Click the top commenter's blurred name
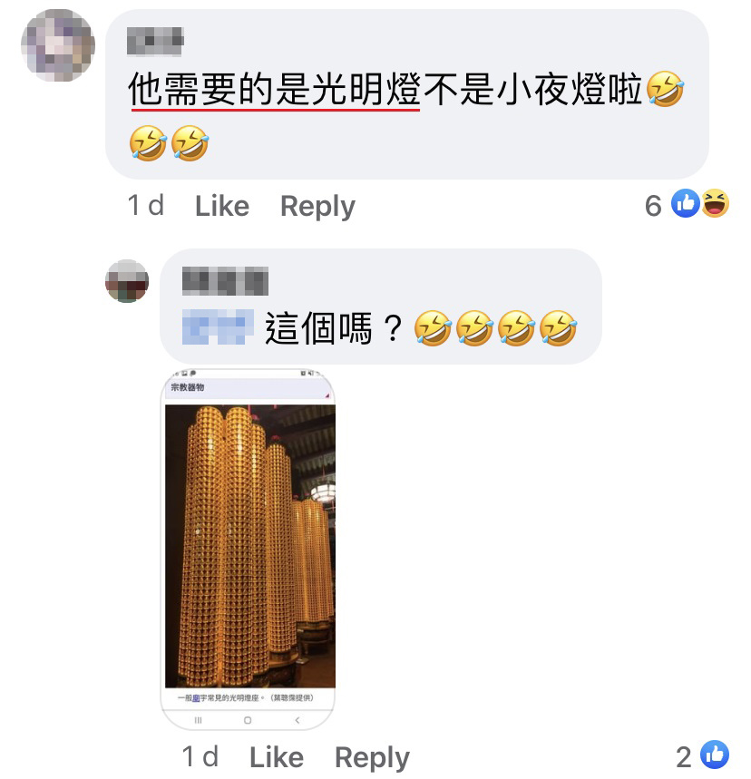751x779 pixels. pos(156,42)
